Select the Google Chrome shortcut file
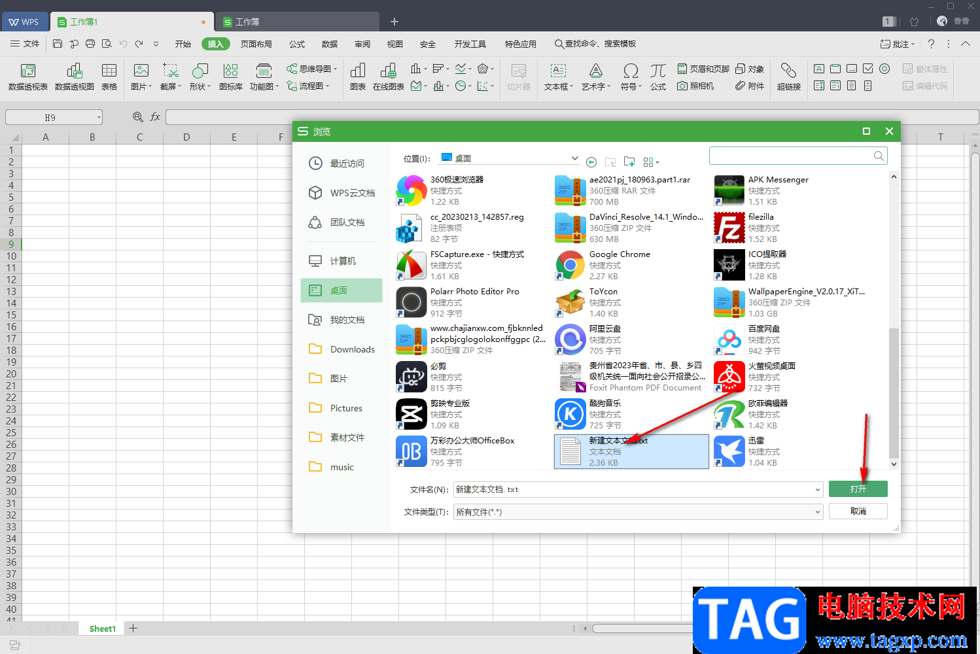This screenshot has height=654, width=980. tap(631, 265)
